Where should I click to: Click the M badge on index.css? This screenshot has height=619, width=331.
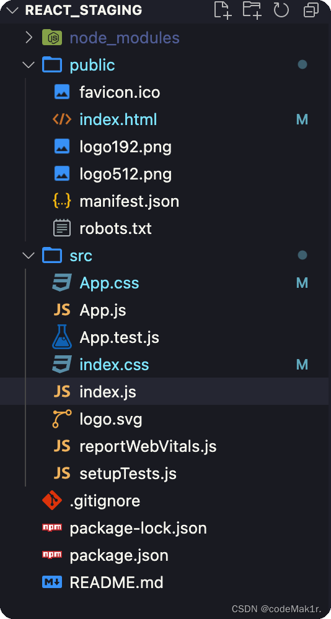click(302, 365)
